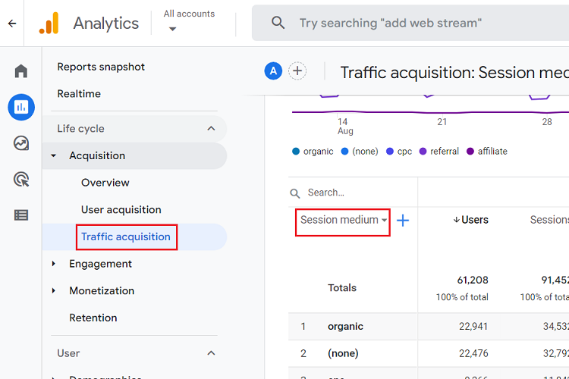This screenshot has width=569, height=379.
Task: Expand the Monetization group
Action: pyautogui.click(x=53, y=290)
